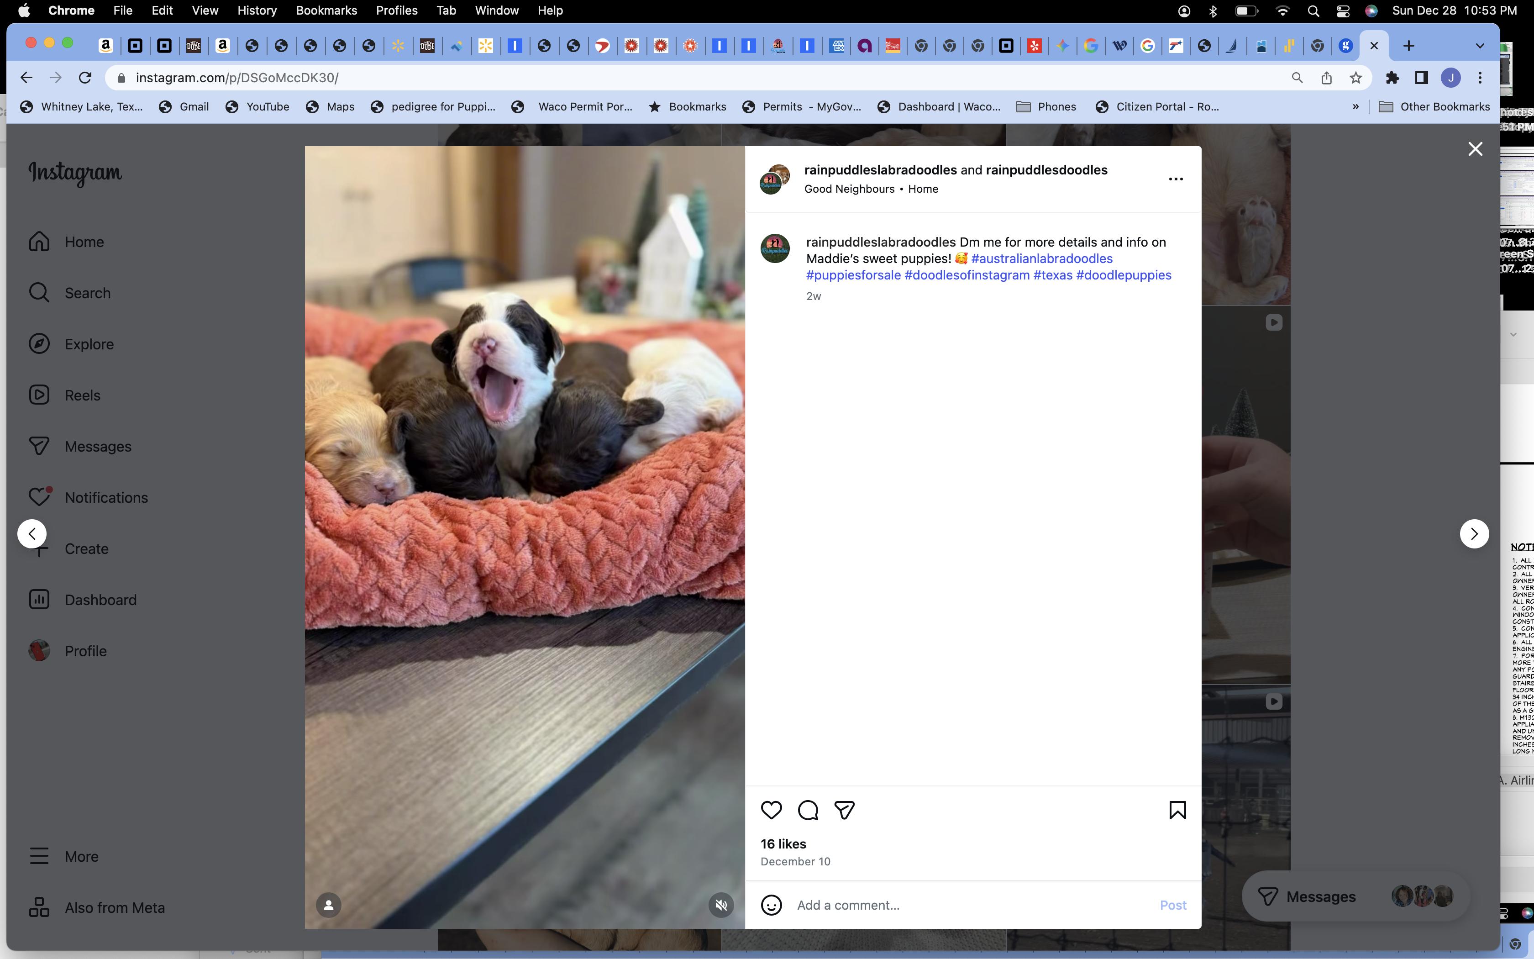
Task: Open comments via the speech bubble icon
Action: pos(808,810)
